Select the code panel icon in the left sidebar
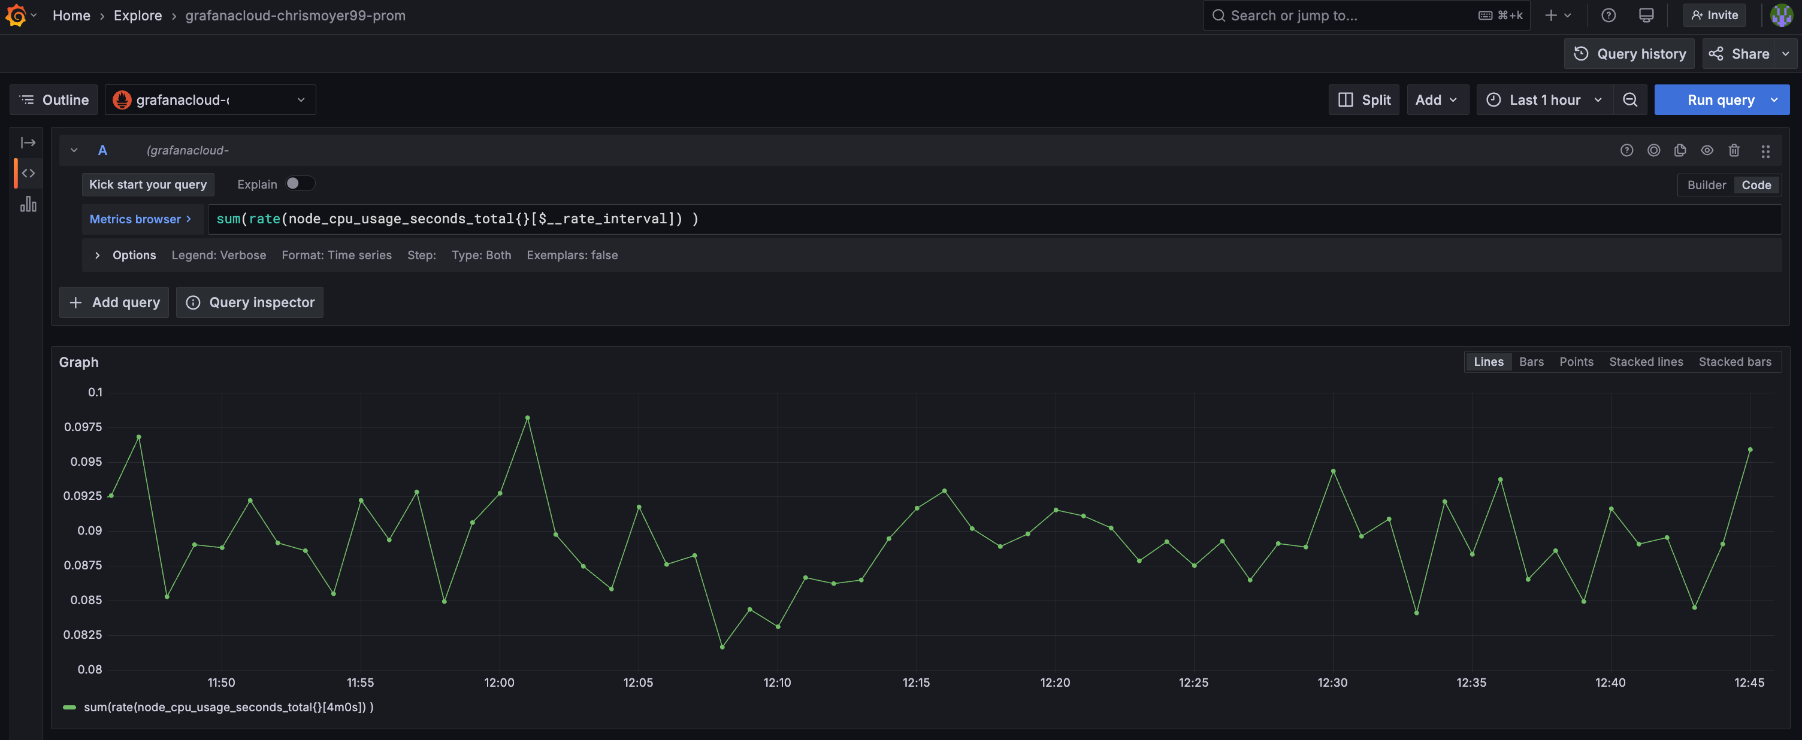 (x=28, y=173)
